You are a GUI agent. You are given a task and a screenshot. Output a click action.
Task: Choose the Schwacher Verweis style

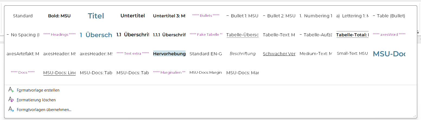[x=279, y=54]
